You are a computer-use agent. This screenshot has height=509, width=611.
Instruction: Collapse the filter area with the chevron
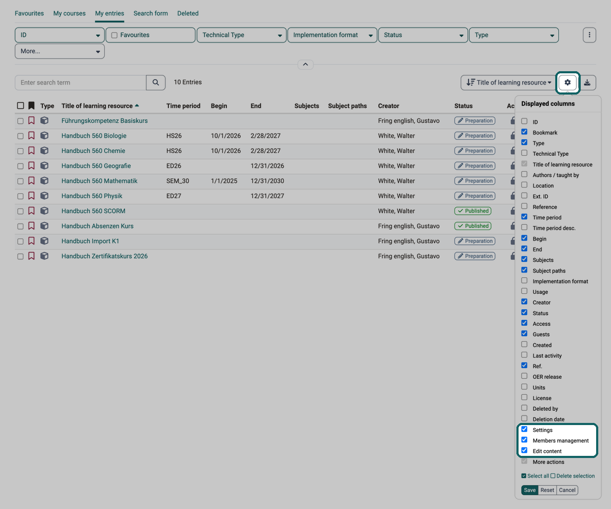(x=305, y=64)
